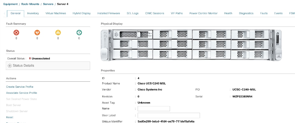Click the Associate Service Profile action
This screenshot has height=123, width=295.
[22, 93]
